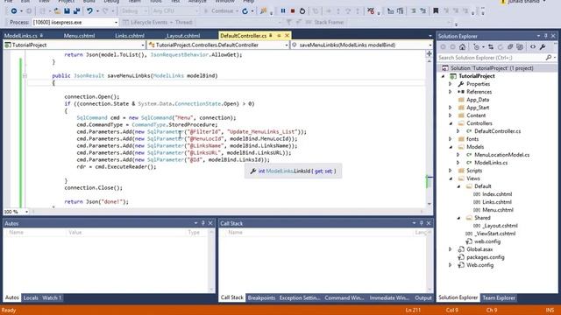Collapse the Models folder
The height and width of the screenshot is (315, 561).
tap(451, 147)
